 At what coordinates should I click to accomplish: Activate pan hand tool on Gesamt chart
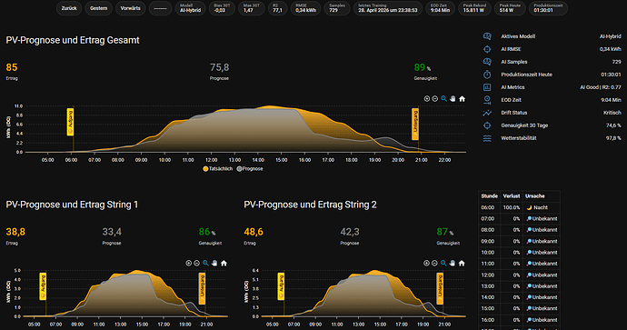[x=453, y=99]
